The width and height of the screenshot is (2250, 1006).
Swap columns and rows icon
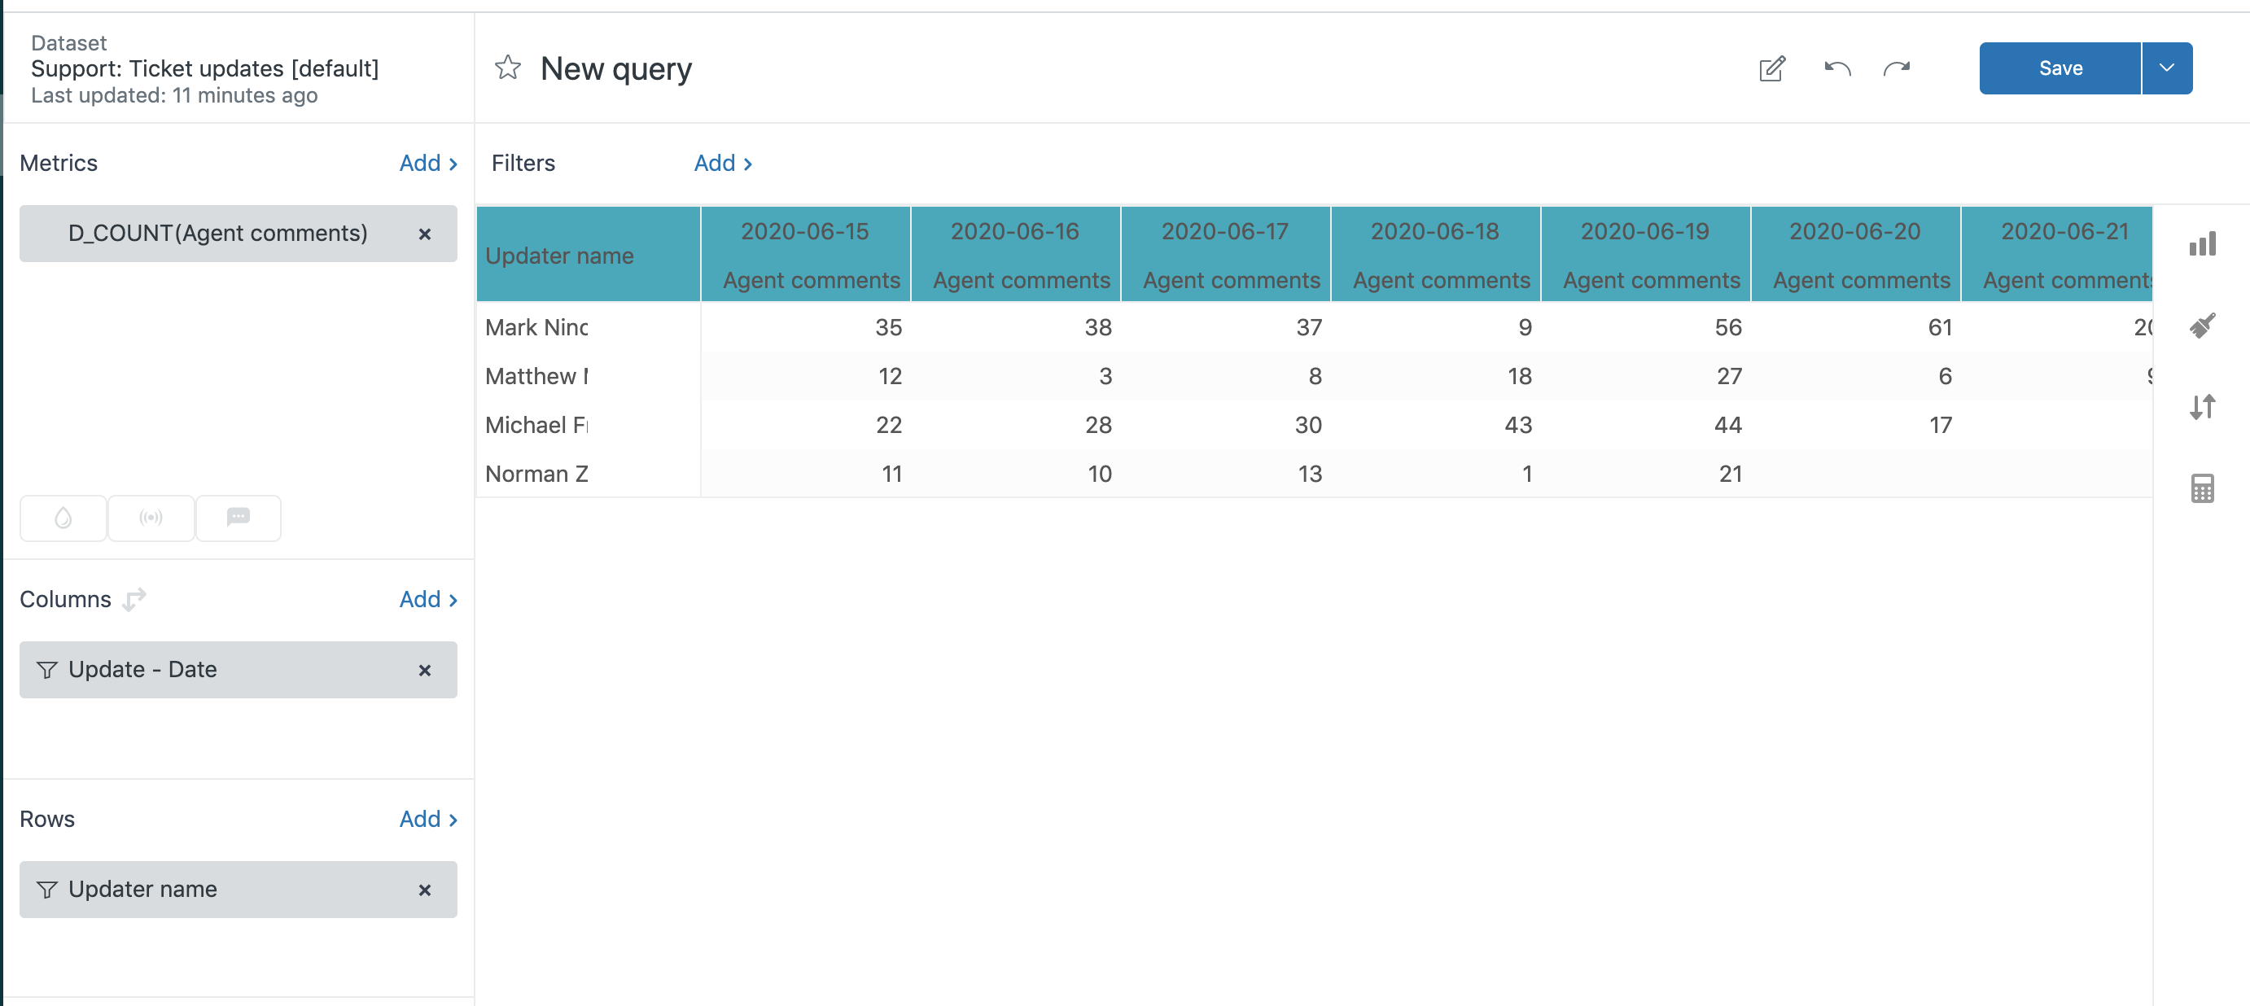point(134,600)
